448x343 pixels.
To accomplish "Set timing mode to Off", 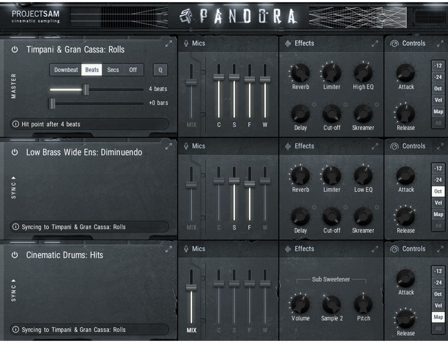I will [x=133, y=70].
